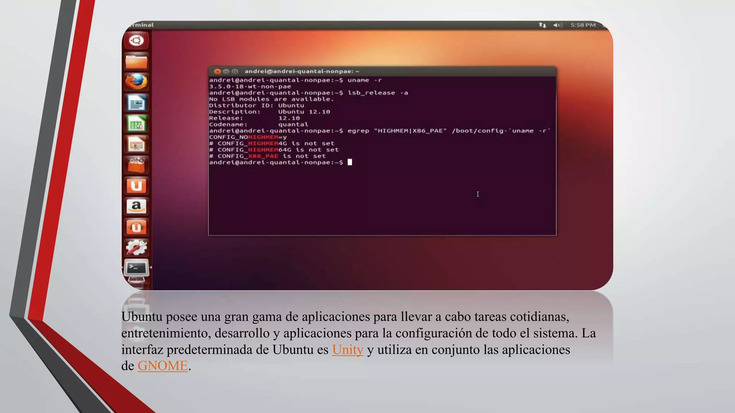735x413 pixels.
Task: Open the Amazon launcher icon
Action: 136,206
